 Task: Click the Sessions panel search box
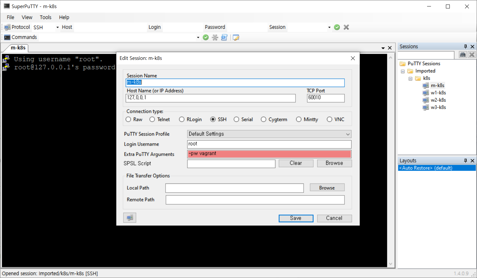click(426, 55)
